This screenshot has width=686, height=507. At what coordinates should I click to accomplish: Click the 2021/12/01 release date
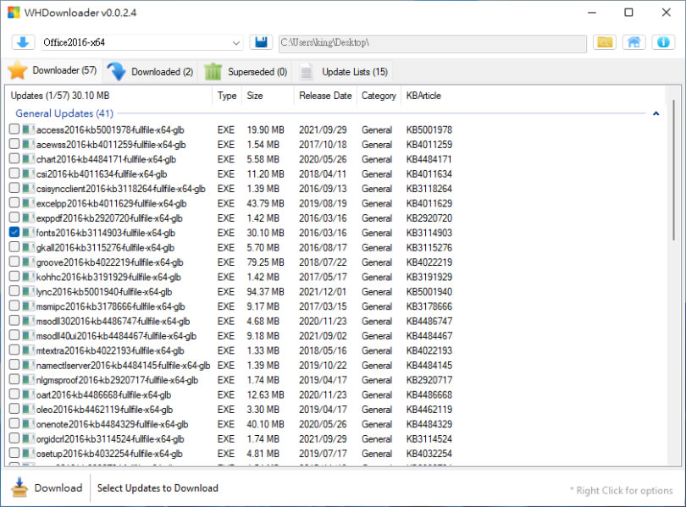(x=323, y=291)
